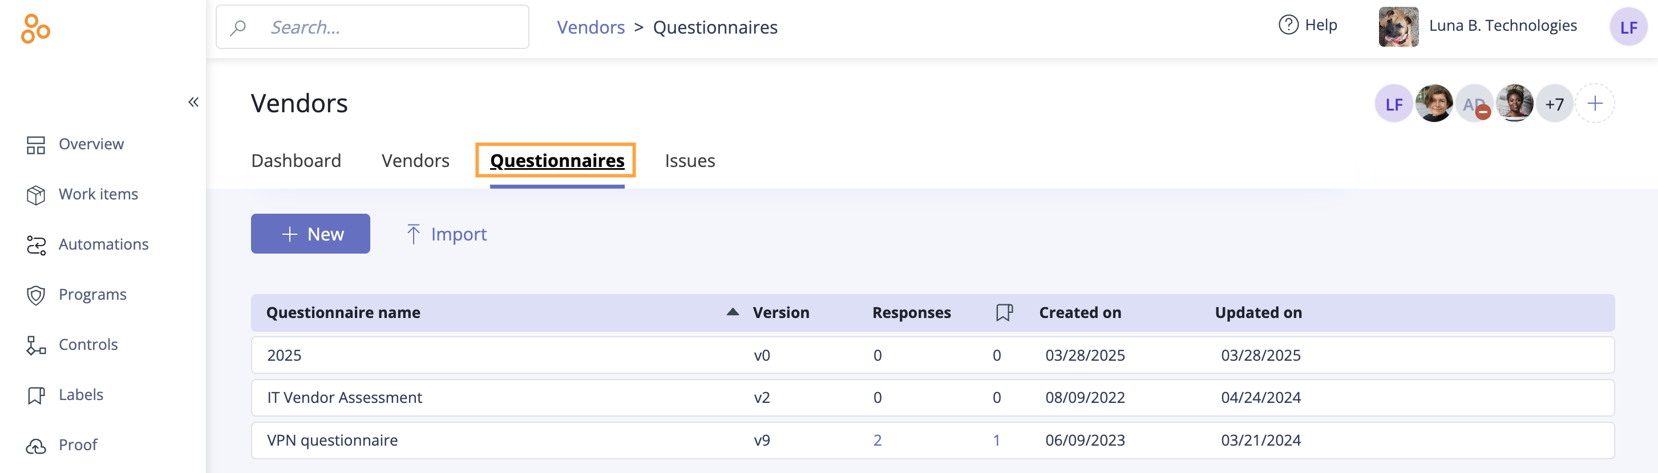Click the Help text link

coord(1321,25)
